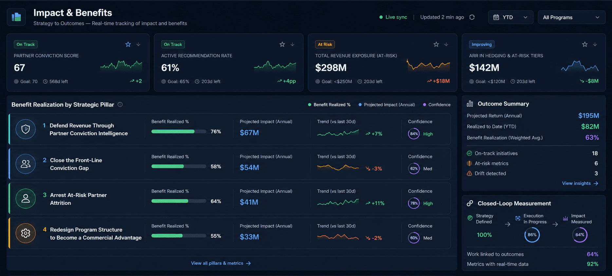
Task: Click Strategy Defined check icon
Action: [470, 218]
